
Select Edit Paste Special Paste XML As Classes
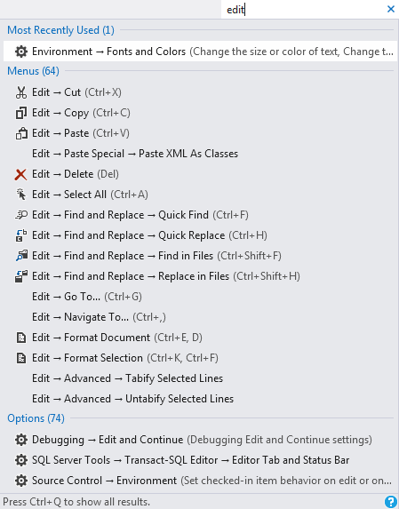pos(135,154)
